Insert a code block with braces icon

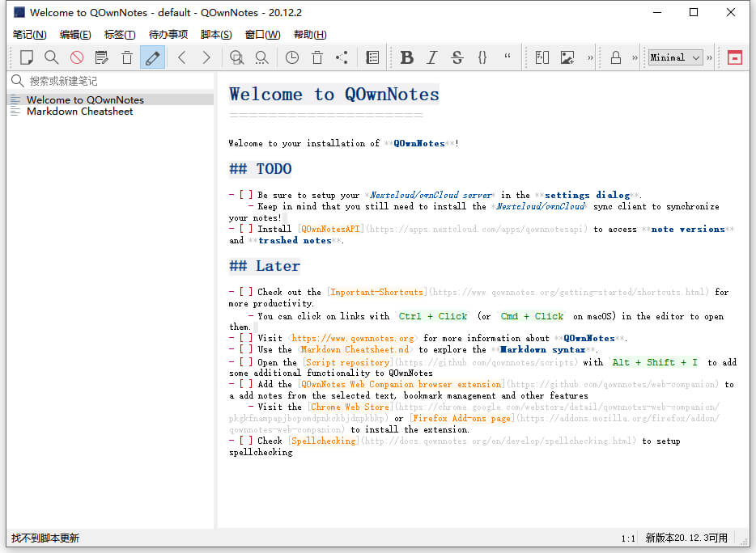[482, 57]
